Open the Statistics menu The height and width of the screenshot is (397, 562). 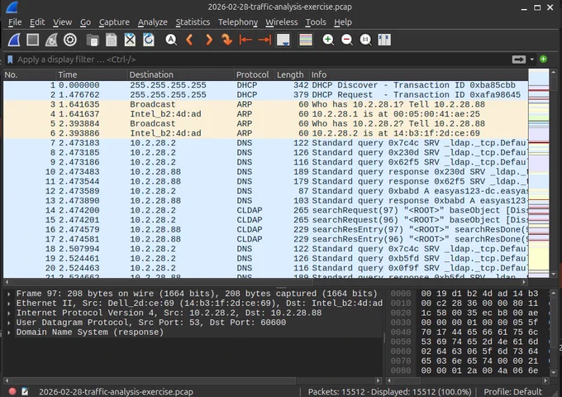pyautogui.click(x=193, y=22)
